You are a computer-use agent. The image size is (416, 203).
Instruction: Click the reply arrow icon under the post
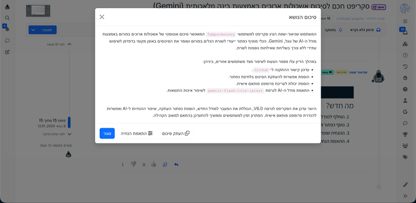[176, 165]
